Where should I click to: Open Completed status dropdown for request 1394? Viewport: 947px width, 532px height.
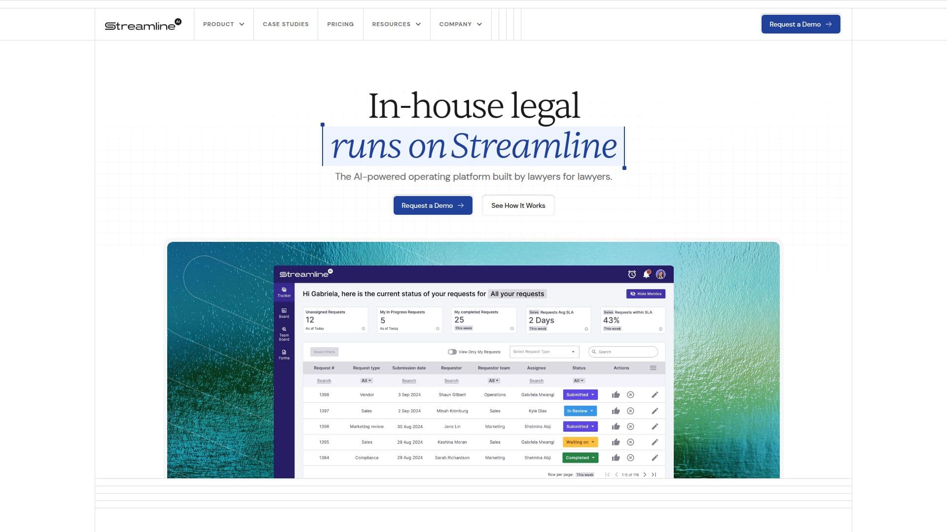pos(580,458)
